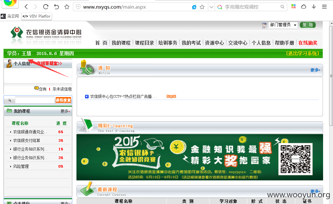Image resolution: width=333 pixels, height=204 pixels.
Task: Open the 帮助手册 menu item
Action: (285, 43)
